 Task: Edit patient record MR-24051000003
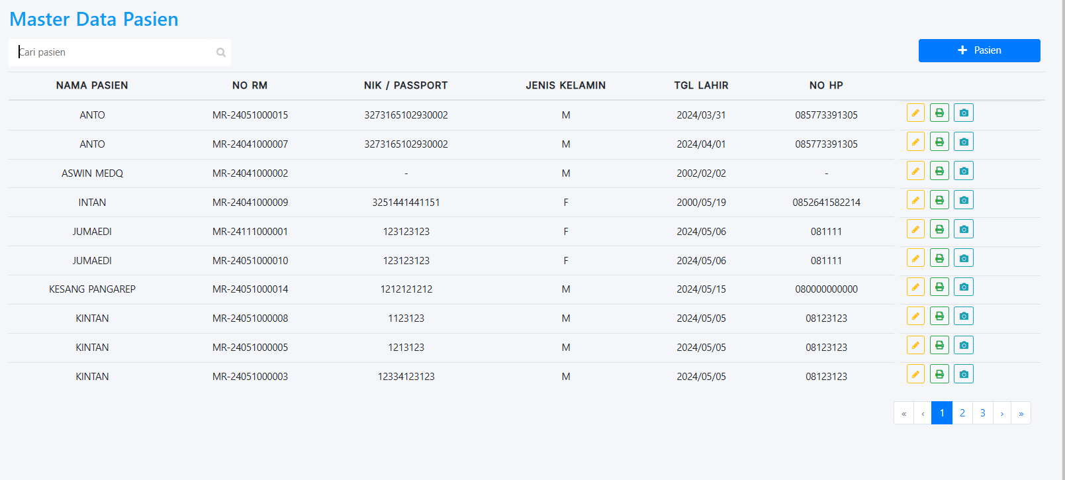(x=915, y=375)
